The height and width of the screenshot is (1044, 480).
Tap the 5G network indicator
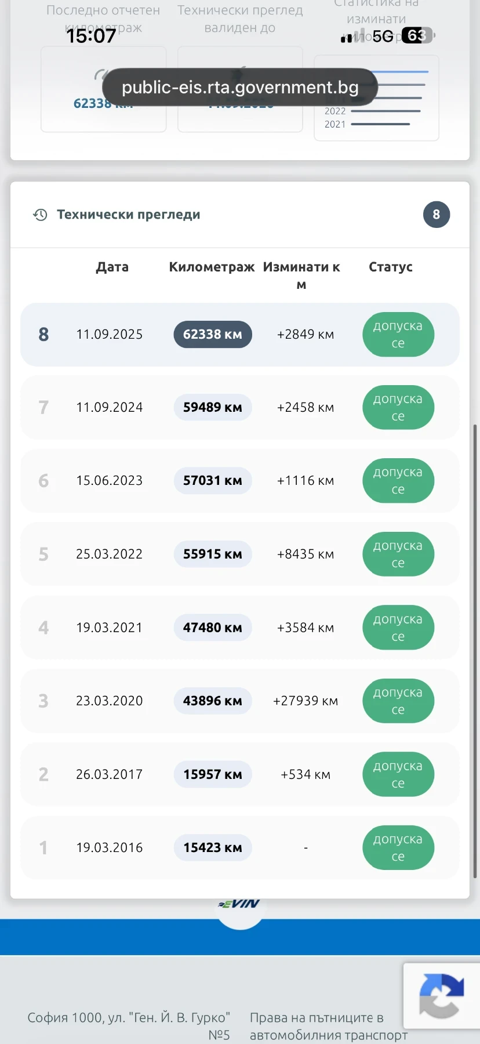383,36
